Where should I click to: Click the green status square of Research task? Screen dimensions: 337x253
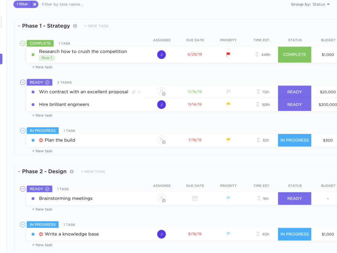[33, 55]
